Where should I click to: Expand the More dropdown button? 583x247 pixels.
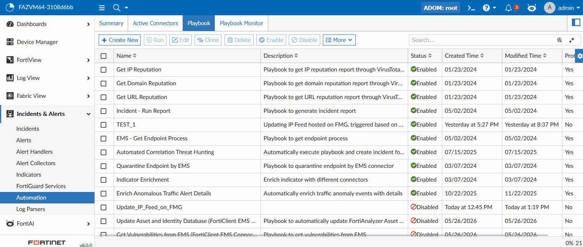point(339,40)
